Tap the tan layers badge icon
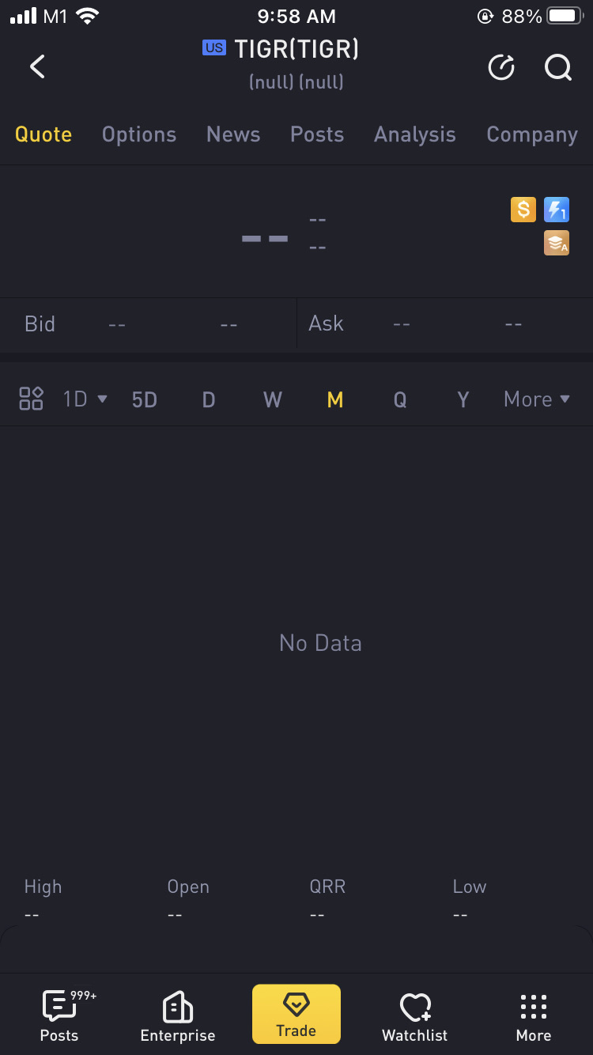The height and width of the screenshot is (1055, 593). coord(557,243)
